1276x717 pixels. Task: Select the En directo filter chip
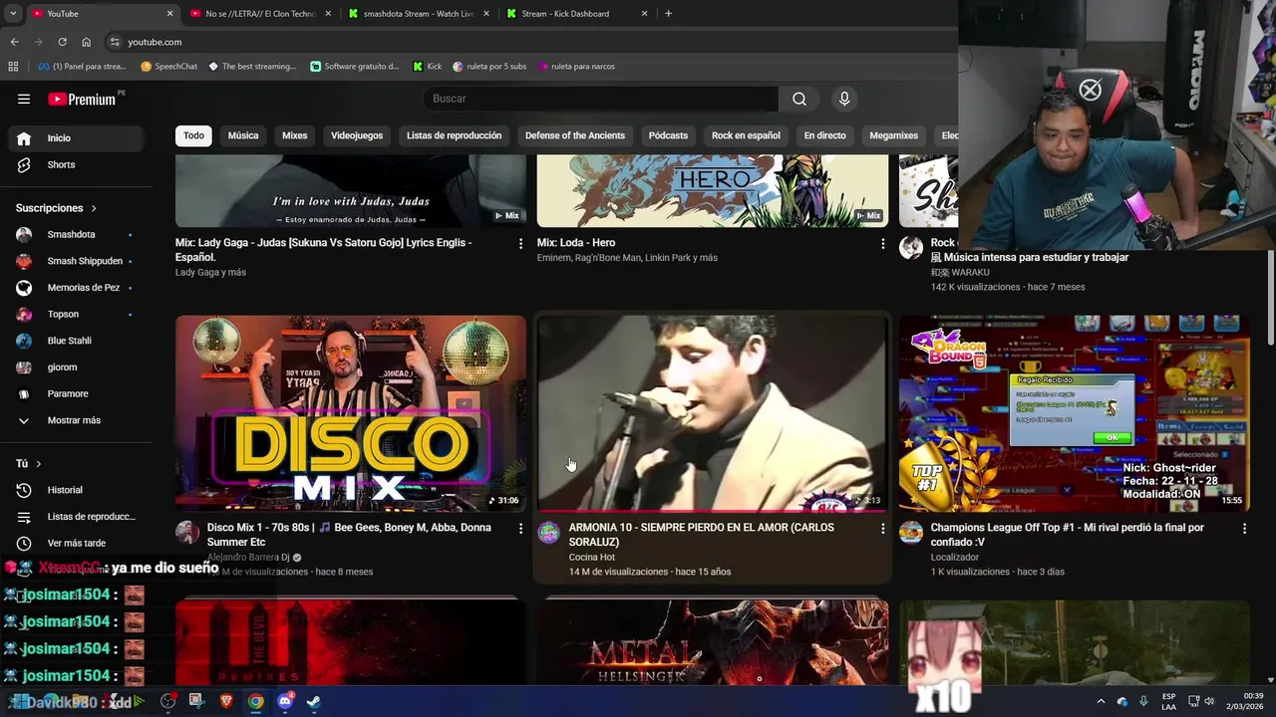point(824,135)
